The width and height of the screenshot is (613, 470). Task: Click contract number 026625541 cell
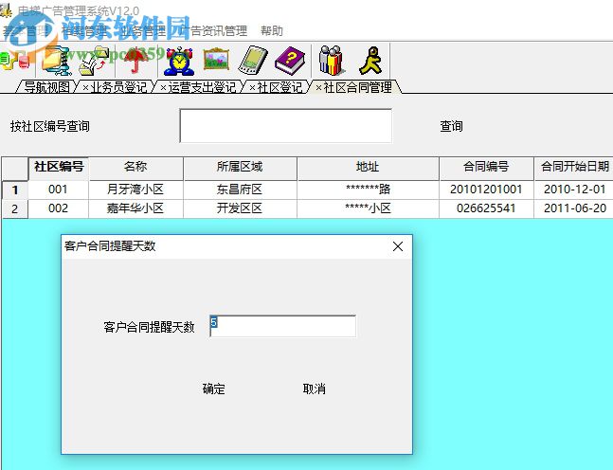[486, 208]
